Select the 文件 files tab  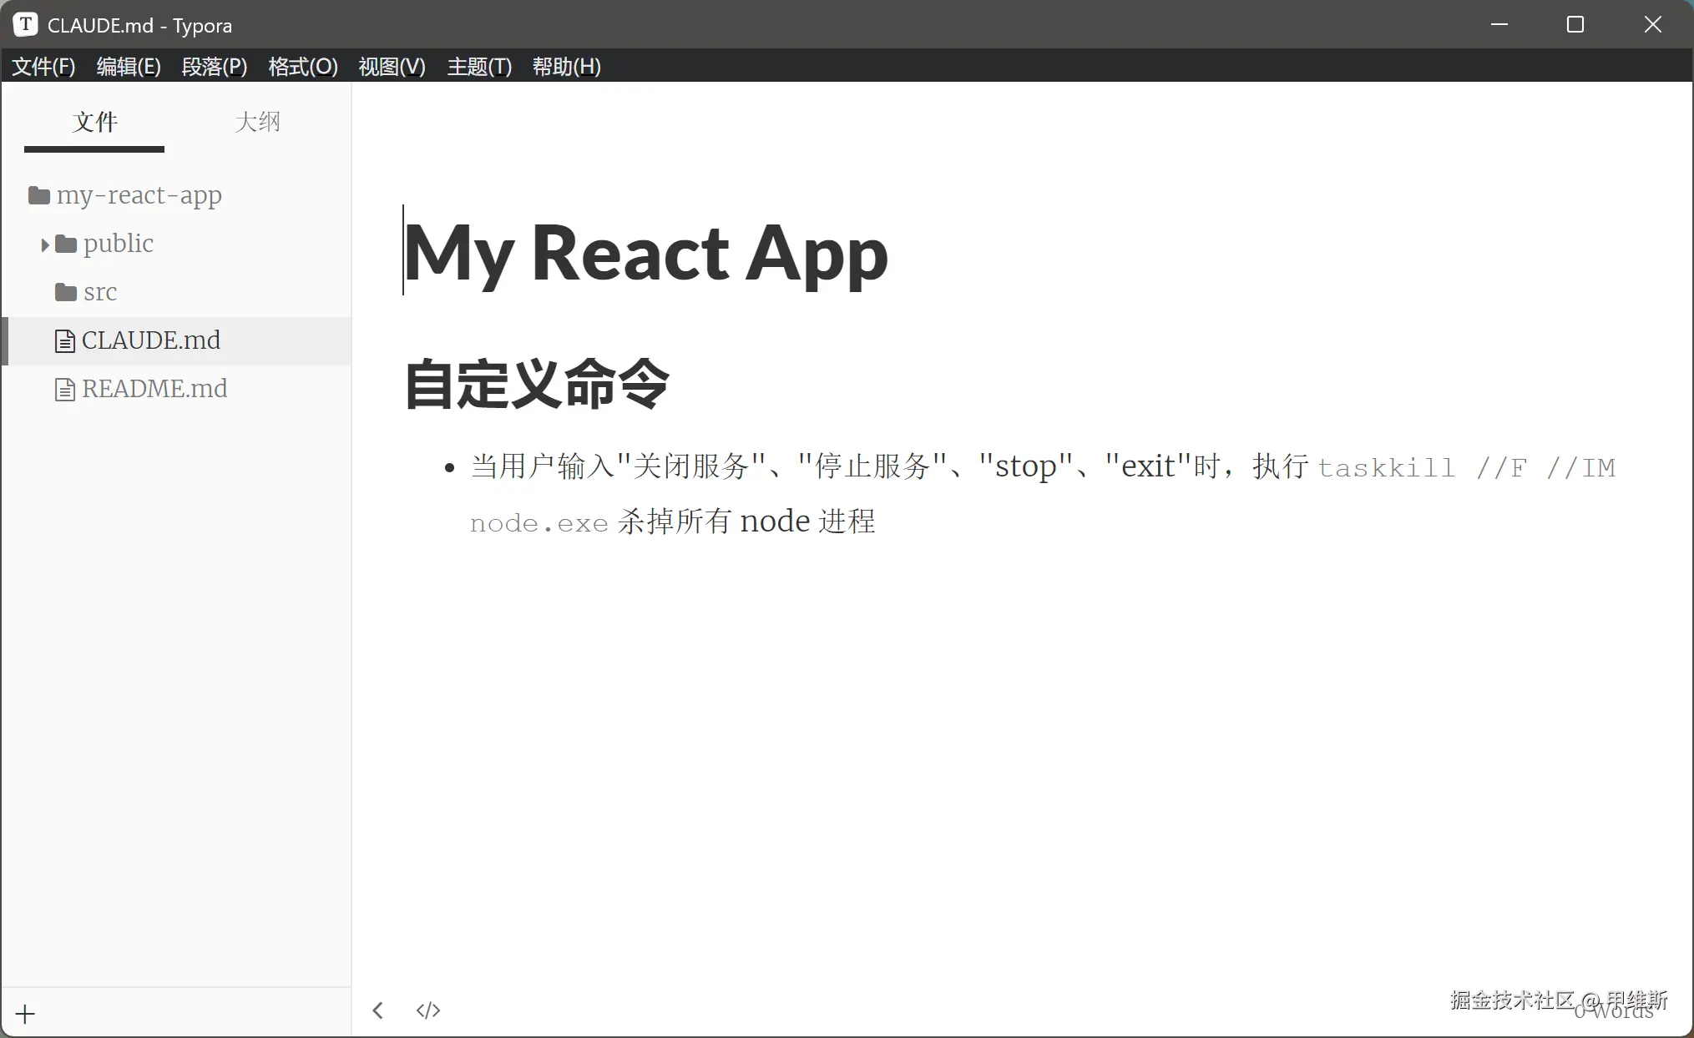[94, 122]
